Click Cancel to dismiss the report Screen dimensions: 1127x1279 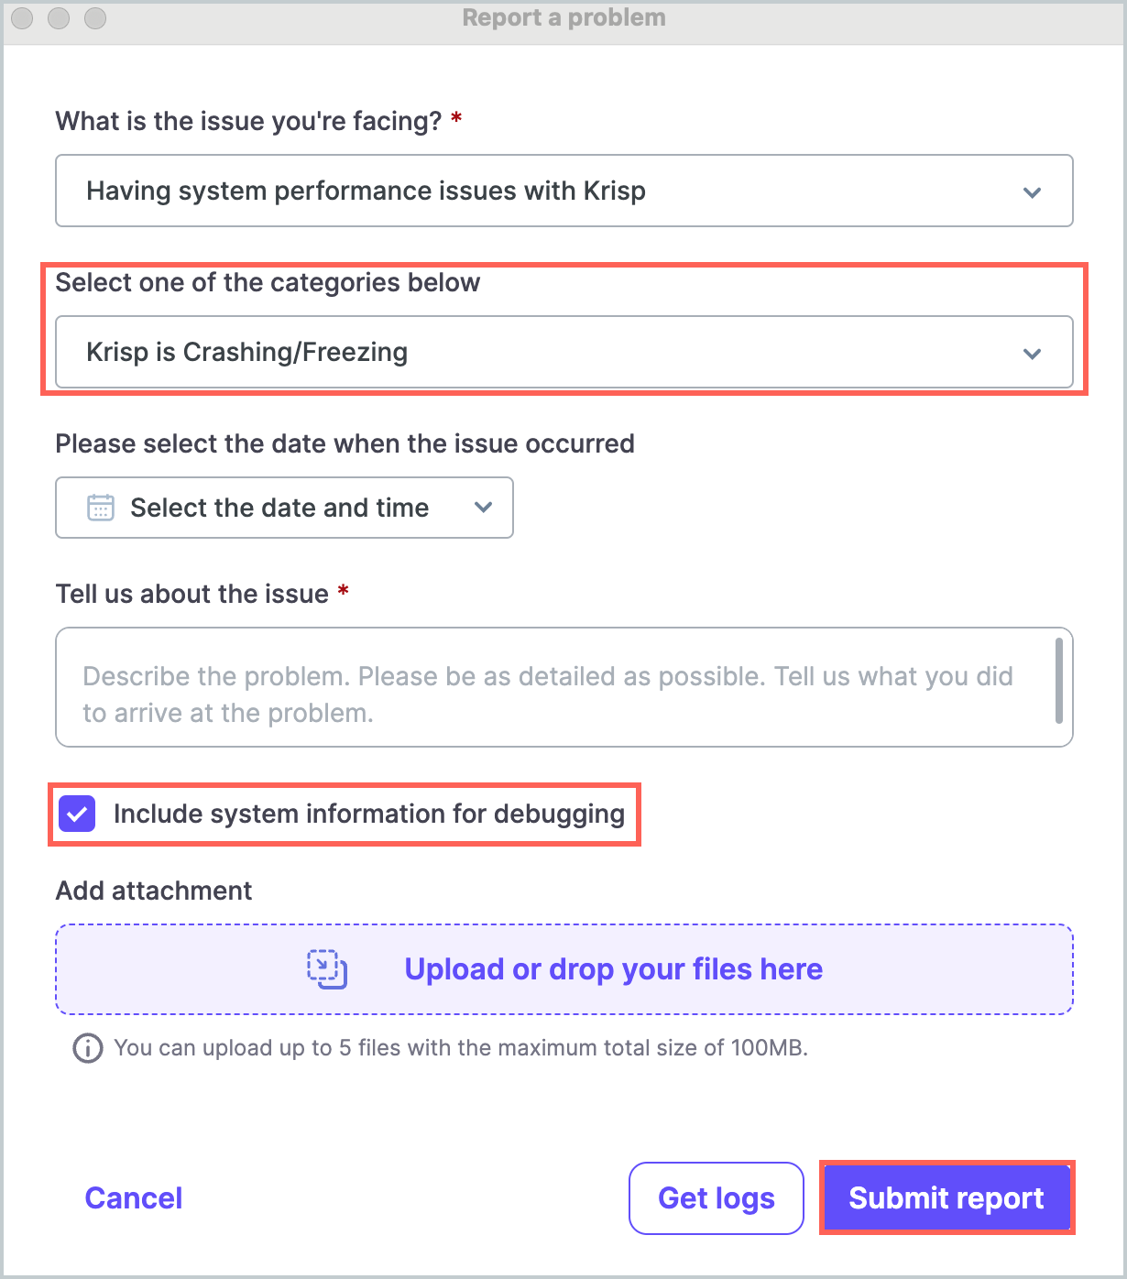tap(133, 1198)
